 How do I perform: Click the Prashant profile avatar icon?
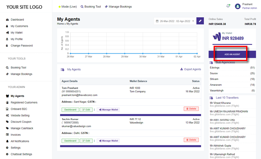(x=238, y=6)
